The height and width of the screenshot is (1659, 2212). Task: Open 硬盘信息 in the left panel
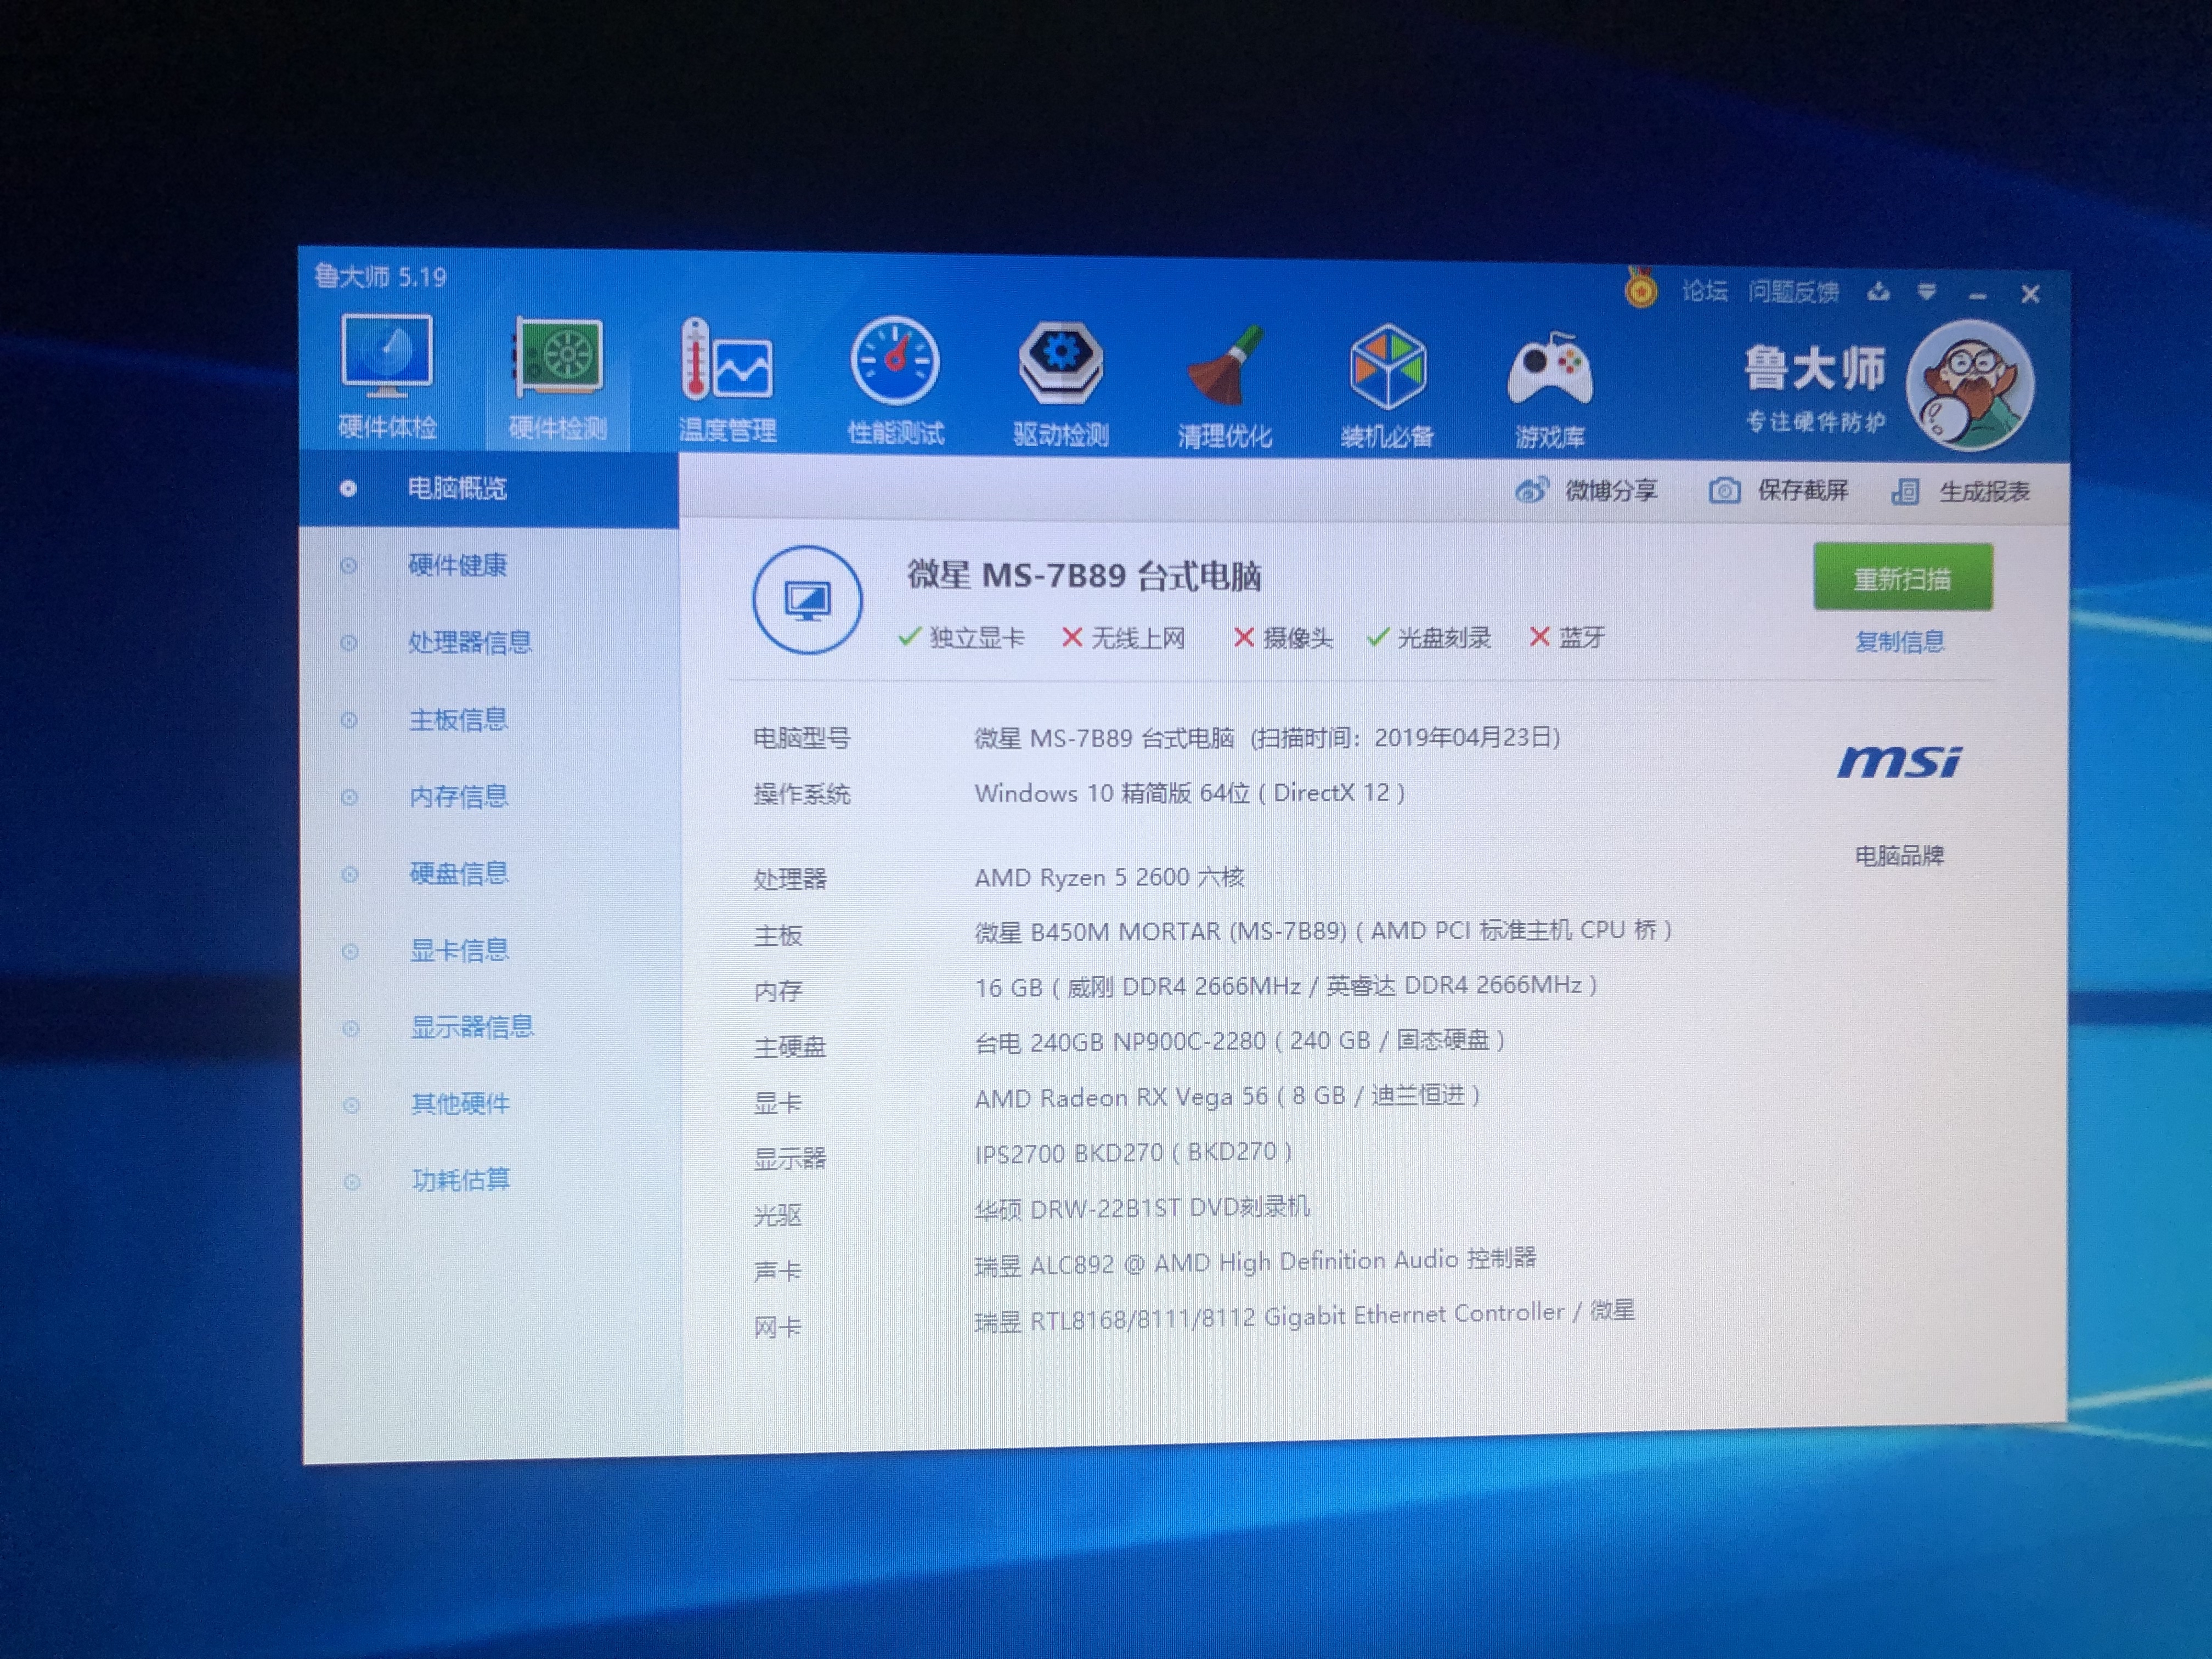459,873
